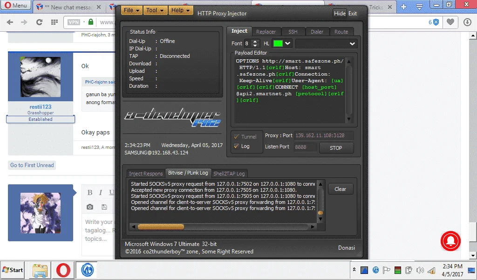Show hidden system tray icons
The width and height of the screenshot is (477, 280).
click(x=354, y=270)
